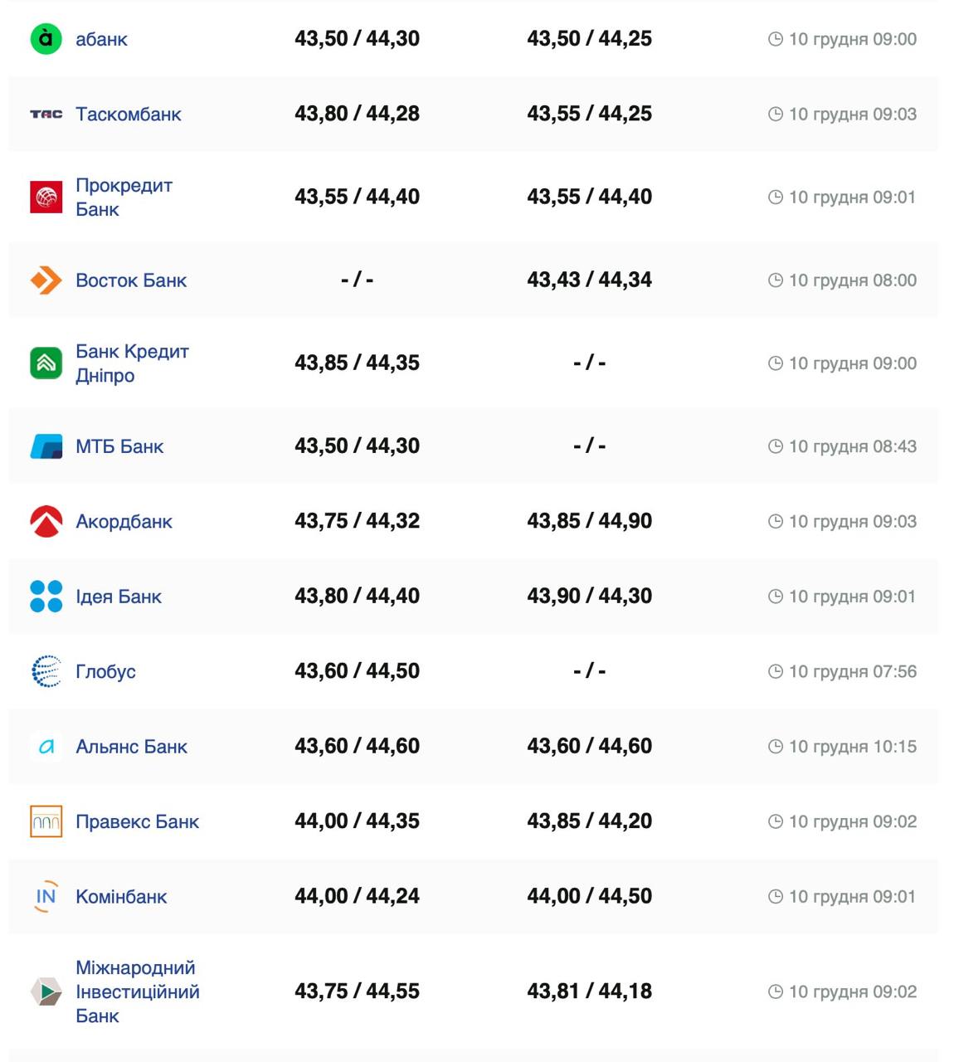Open the Правекс Банк link

point(137,821)
